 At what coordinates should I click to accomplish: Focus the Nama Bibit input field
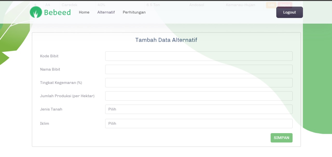pos(199,69)
